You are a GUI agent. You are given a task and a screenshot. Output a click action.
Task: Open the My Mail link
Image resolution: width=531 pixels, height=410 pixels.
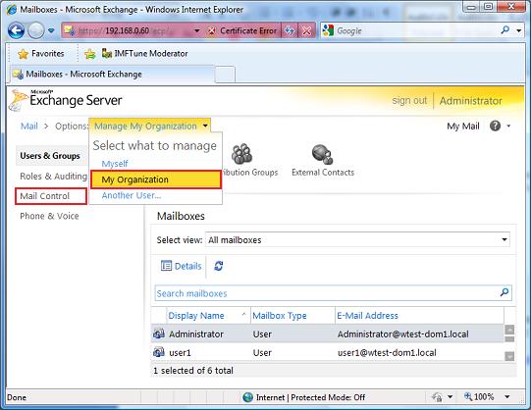pos(463,127)
